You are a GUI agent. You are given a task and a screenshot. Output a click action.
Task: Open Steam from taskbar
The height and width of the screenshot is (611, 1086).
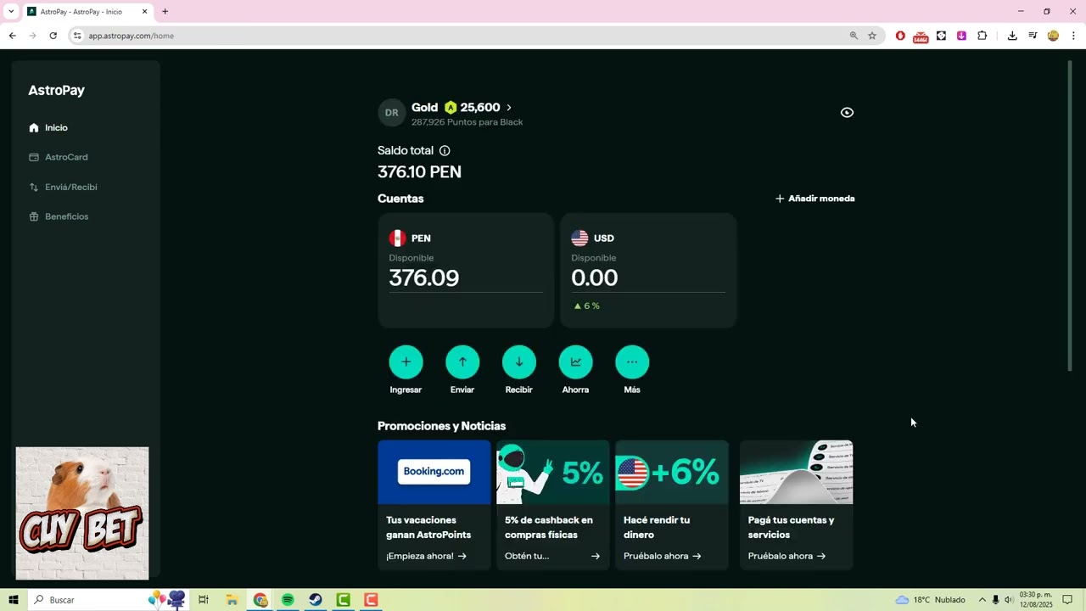315,600
